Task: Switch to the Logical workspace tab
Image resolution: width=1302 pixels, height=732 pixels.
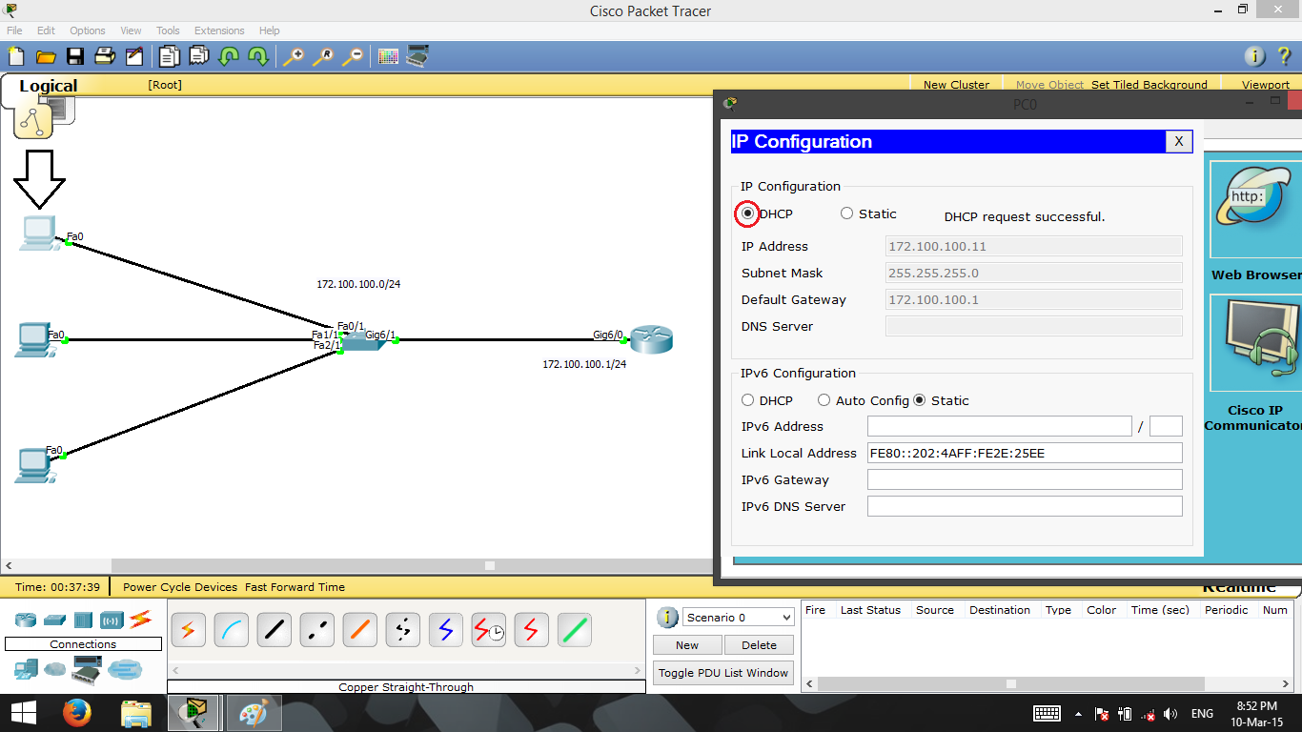Action: 48,86
